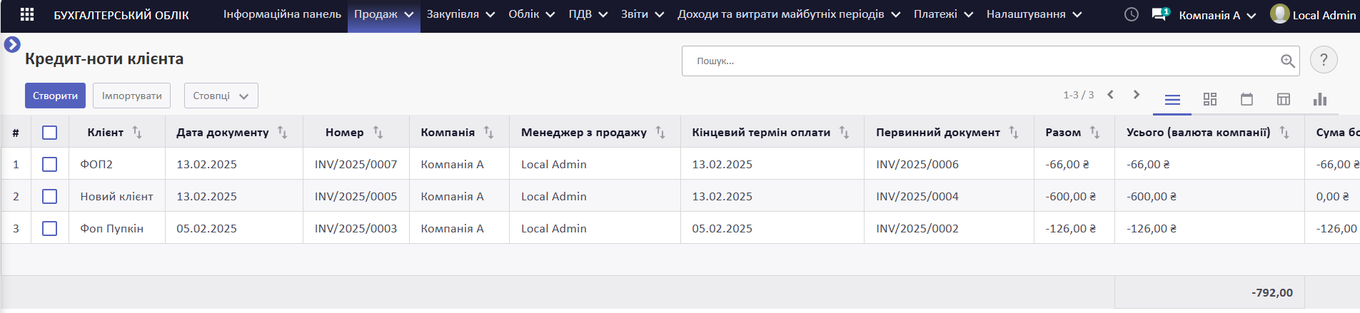Tick the checkbox for ФОП2 row
The height and width of the screenshot is (313, 1360).
coord(49,164)
